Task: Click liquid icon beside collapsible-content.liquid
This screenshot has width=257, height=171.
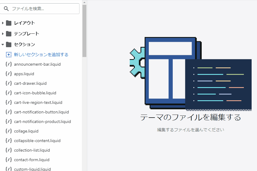Action: pyautogui.click(x=9, y=141)
